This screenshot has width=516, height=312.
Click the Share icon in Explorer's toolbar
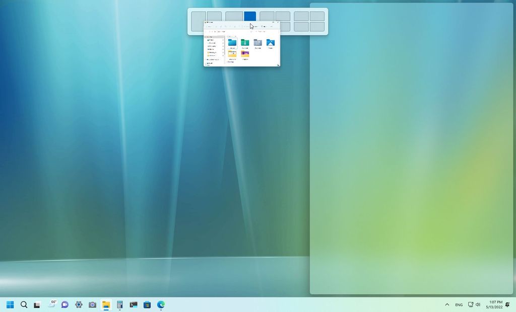coord(235,26)
